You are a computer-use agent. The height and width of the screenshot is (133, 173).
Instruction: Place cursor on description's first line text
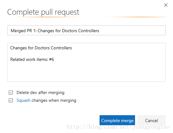coord(41,48)
